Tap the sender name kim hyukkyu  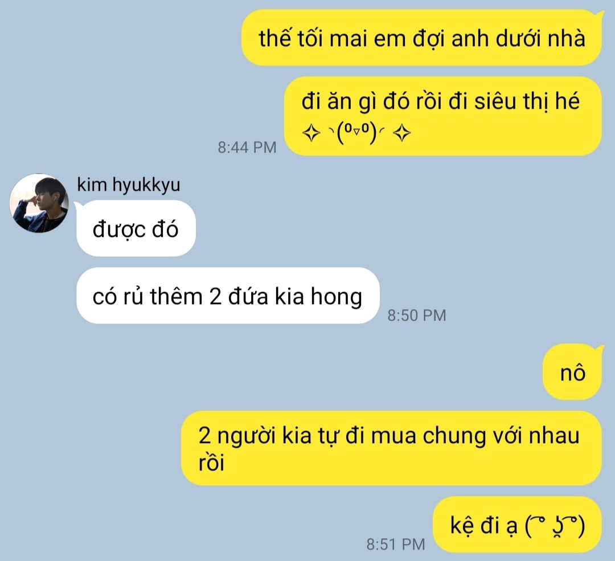pyautogui.click(x=128, y=185)
